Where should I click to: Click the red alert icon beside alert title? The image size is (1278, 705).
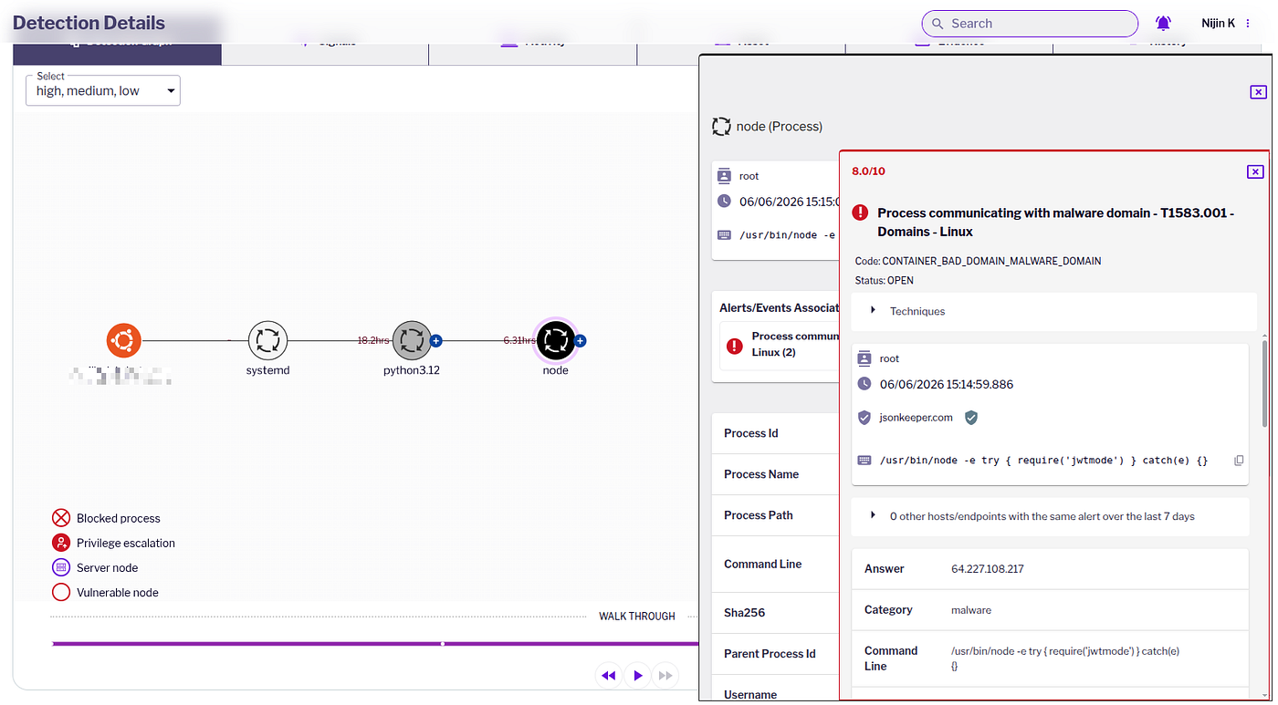pyautogui.click(x=860, y=213)
